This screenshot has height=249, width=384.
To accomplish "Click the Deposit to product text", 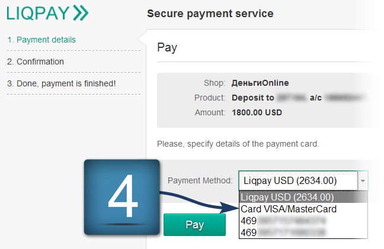I will point(252,98).
